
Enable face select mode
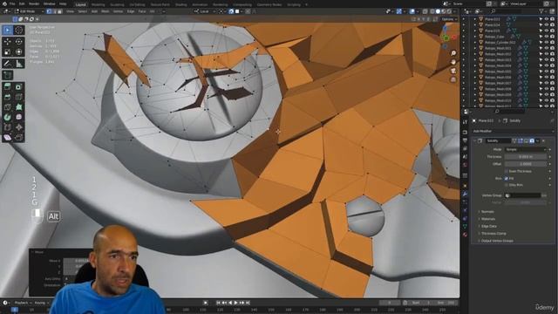(60, 11)
